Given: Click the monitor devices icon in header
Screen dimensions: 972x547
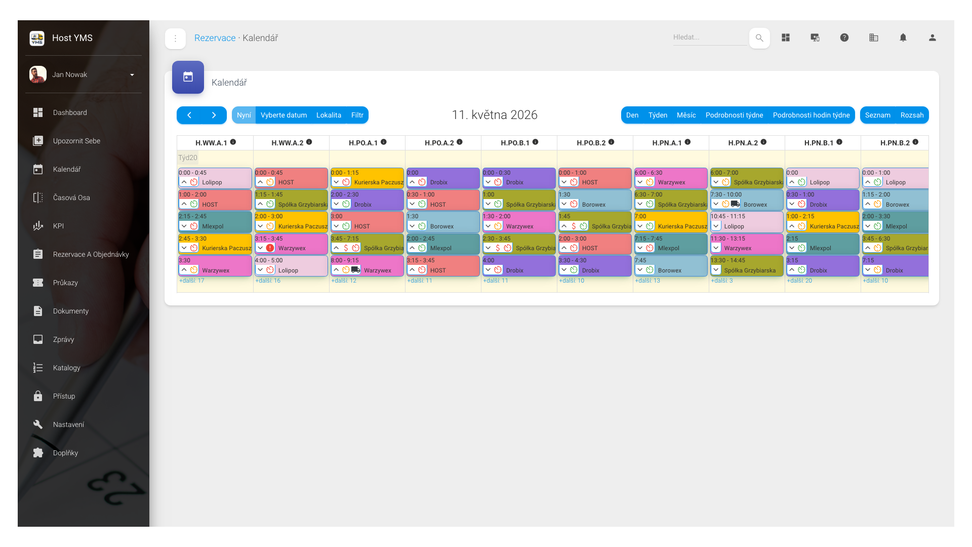Looking at the screenshot, I should (815, 37).
